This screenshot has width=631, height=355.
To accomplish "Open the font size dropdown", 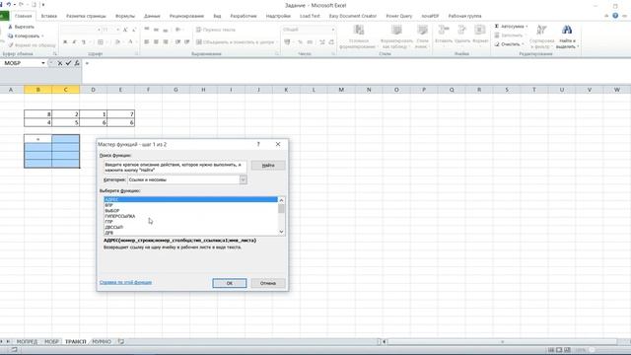I will click(118, 30).
